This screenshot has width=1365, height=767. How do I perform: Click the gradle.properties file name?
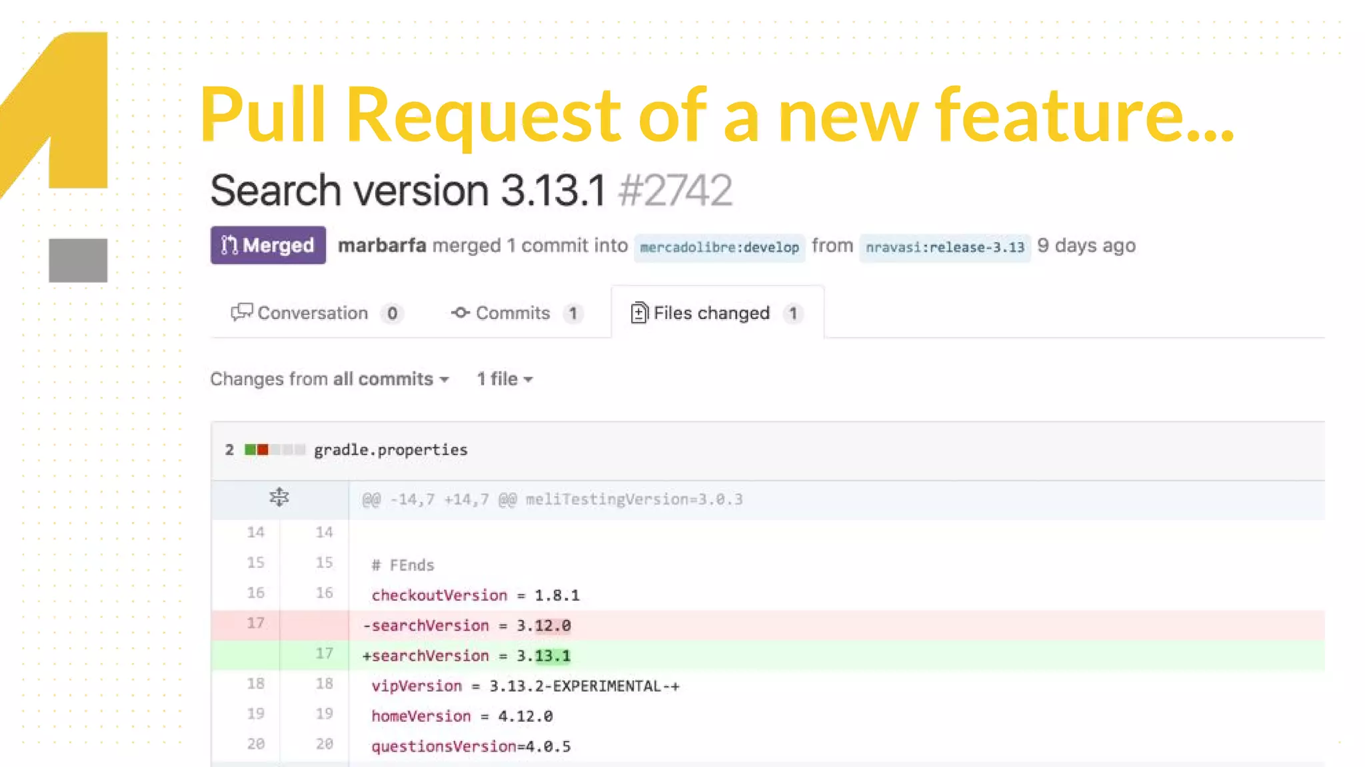pos(391,449)
